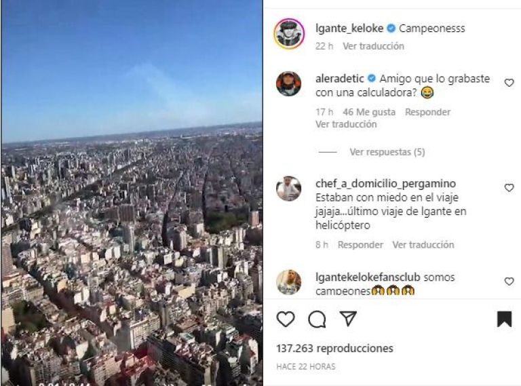Show translation of the post caption

[x=374, y=46]
